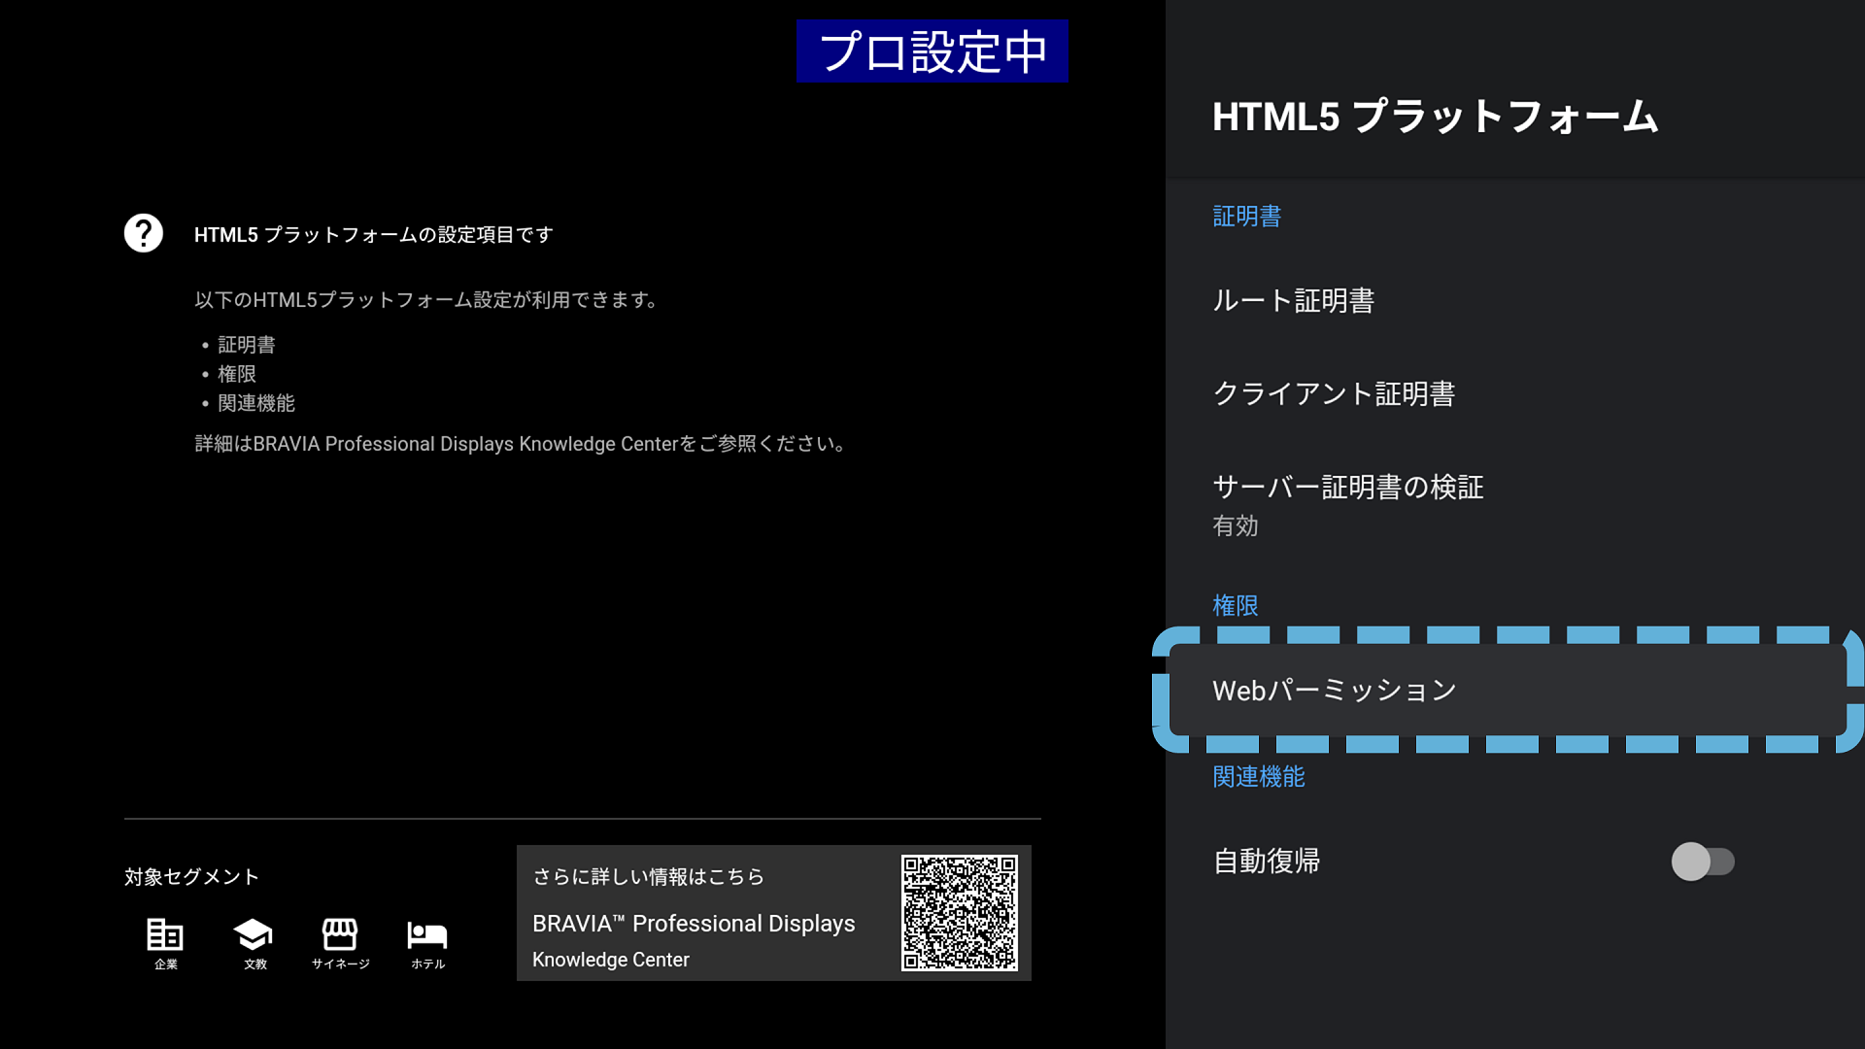
Task: Toggle the 自動復帰 switch
Action: click(1702, 862)
